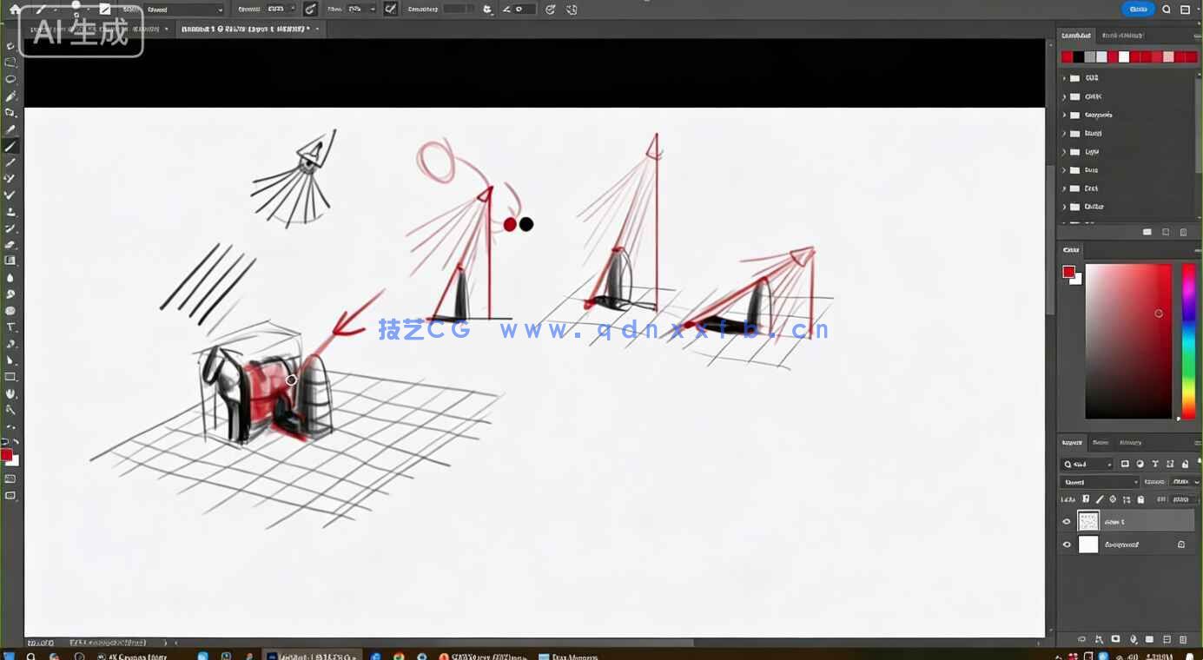Select the Zoom tool
1203x660 pixels.
pyautogui.click(x=11, y=411)
